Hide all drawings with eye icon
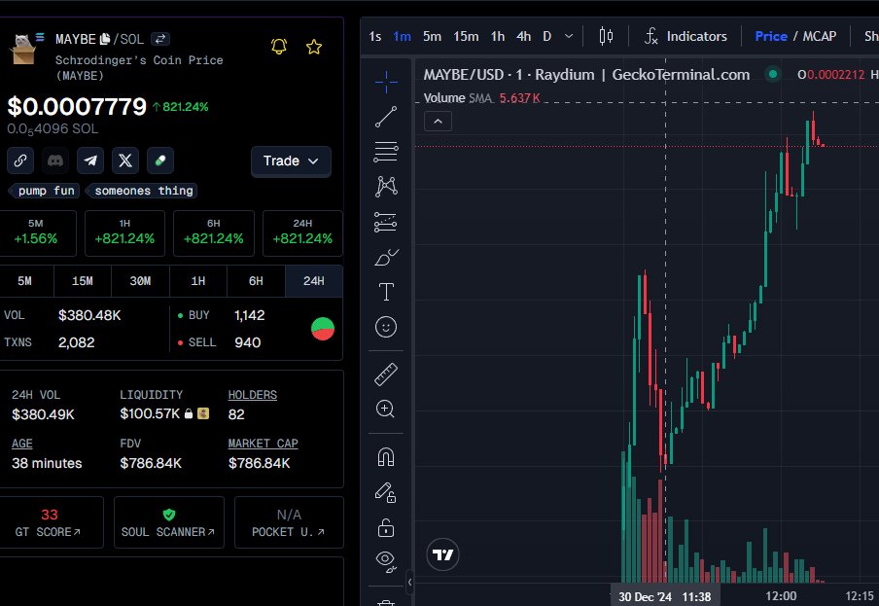 386,561
